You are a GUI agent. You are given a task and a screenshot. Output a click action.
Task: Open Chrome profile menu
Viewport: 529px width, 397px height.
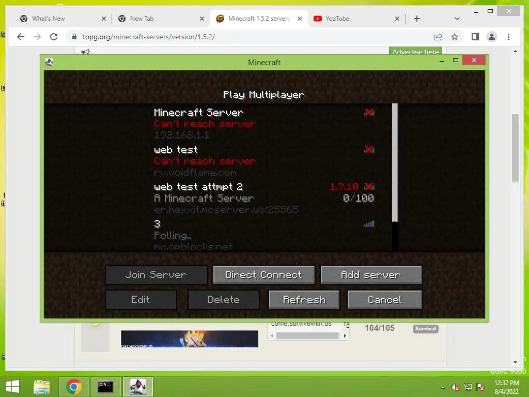point(492,37)
